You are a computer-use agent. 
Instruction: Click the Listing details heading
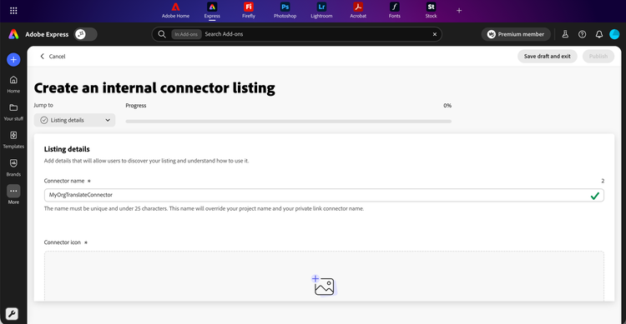tap(67, 149)
